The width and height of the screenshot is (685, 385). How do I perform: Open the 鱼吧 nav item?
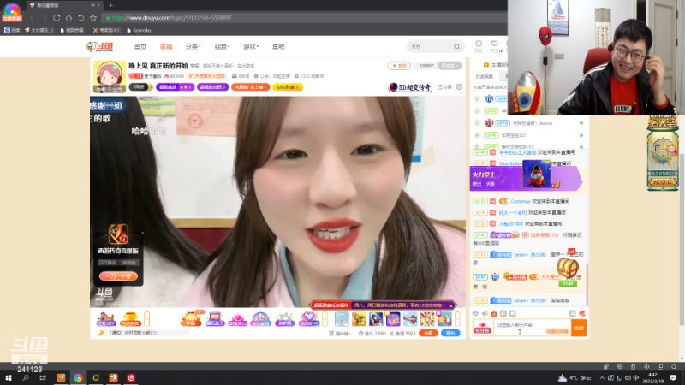click(x=278, y=47)
